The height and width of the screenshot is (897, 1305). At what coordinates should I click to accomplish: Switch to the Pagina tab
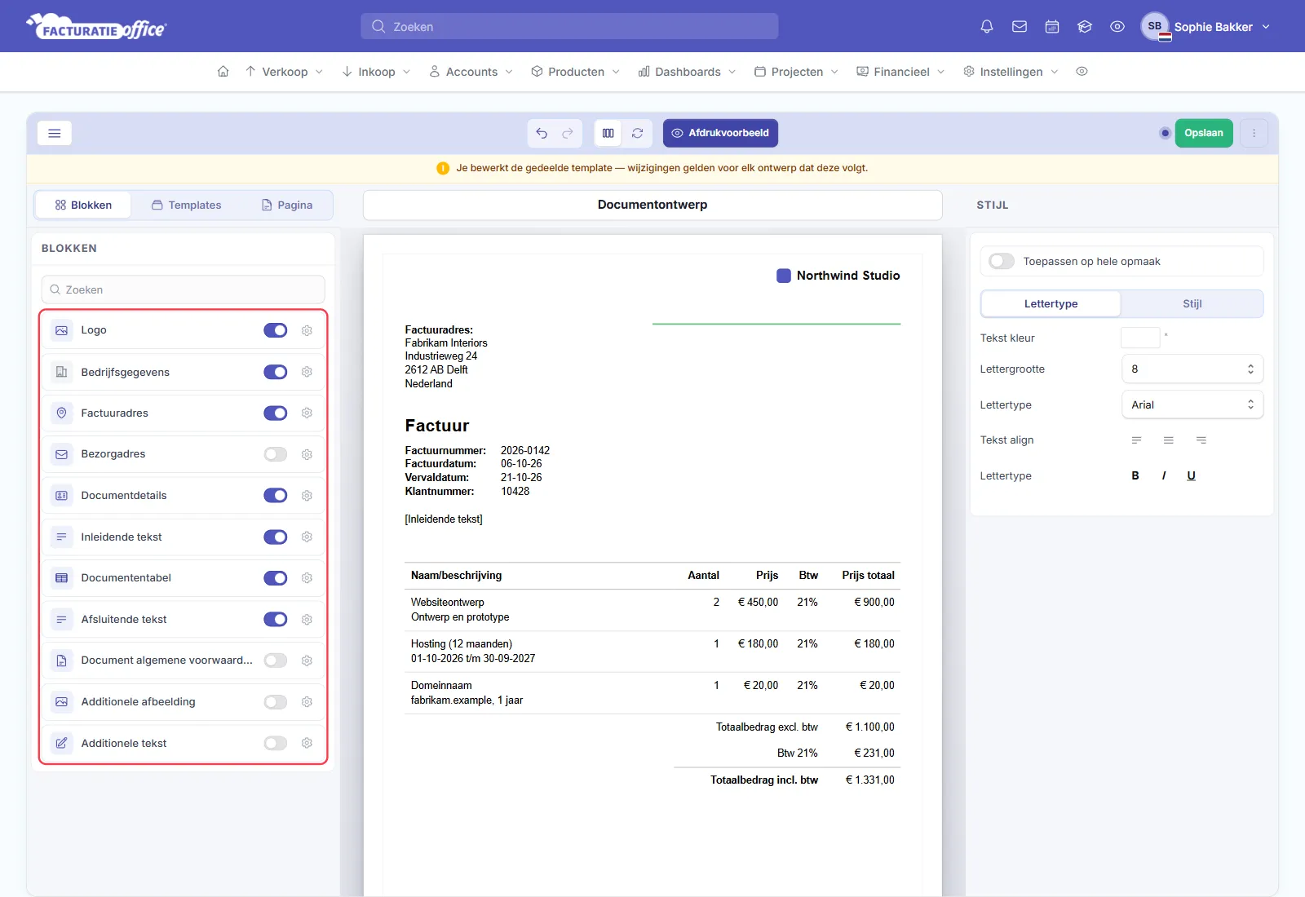coord(287,205)
